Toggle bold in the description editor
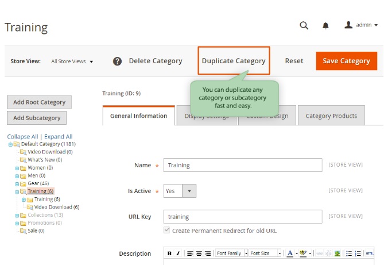This screenshot has width=384, height=265. pos(169,254)
